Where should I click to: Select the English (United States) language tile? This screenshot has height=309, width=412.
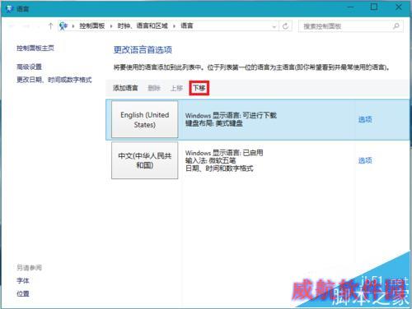(x=145, y=119)
